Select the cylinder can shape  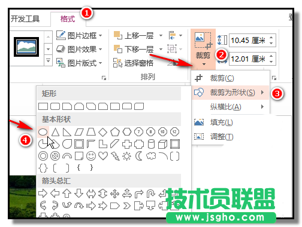pyautogui.click(x=151, y=144)
